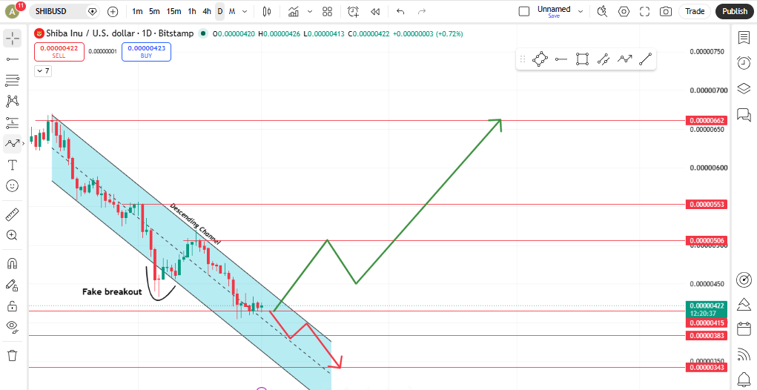This screenshot has width=757, height=390.
Task: Open the candle chart type menu
Action: pyautogui.click(x=267, y=12)
